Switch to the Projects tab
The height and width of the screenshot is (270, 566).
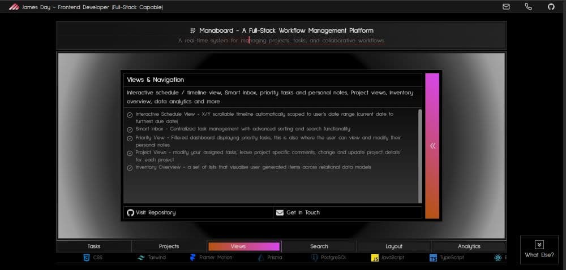(x=169, y=246)
